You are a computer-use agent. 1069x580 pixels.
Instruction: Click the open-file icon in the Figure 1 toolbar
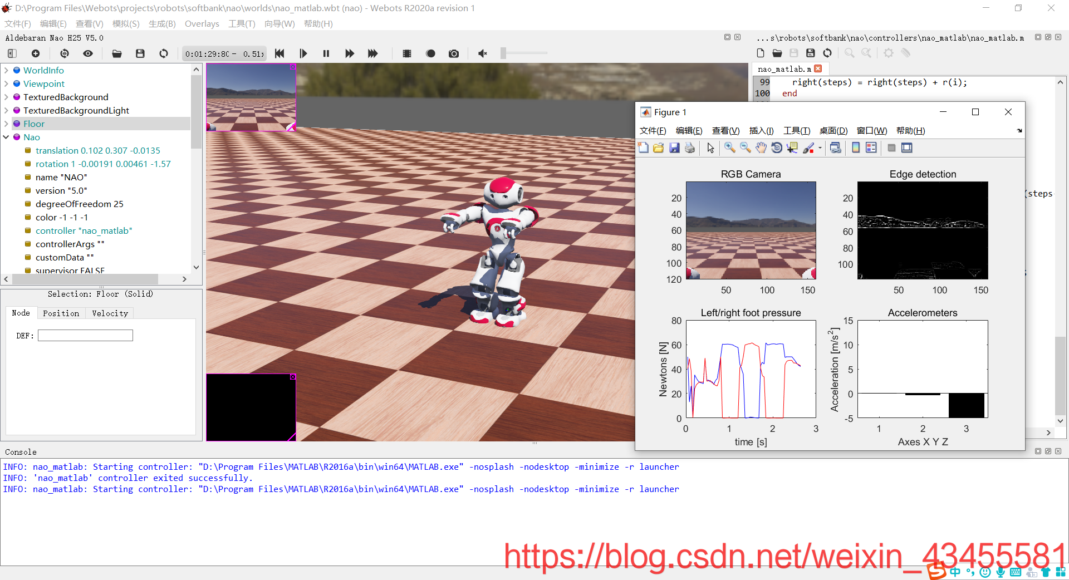point(659,148)
